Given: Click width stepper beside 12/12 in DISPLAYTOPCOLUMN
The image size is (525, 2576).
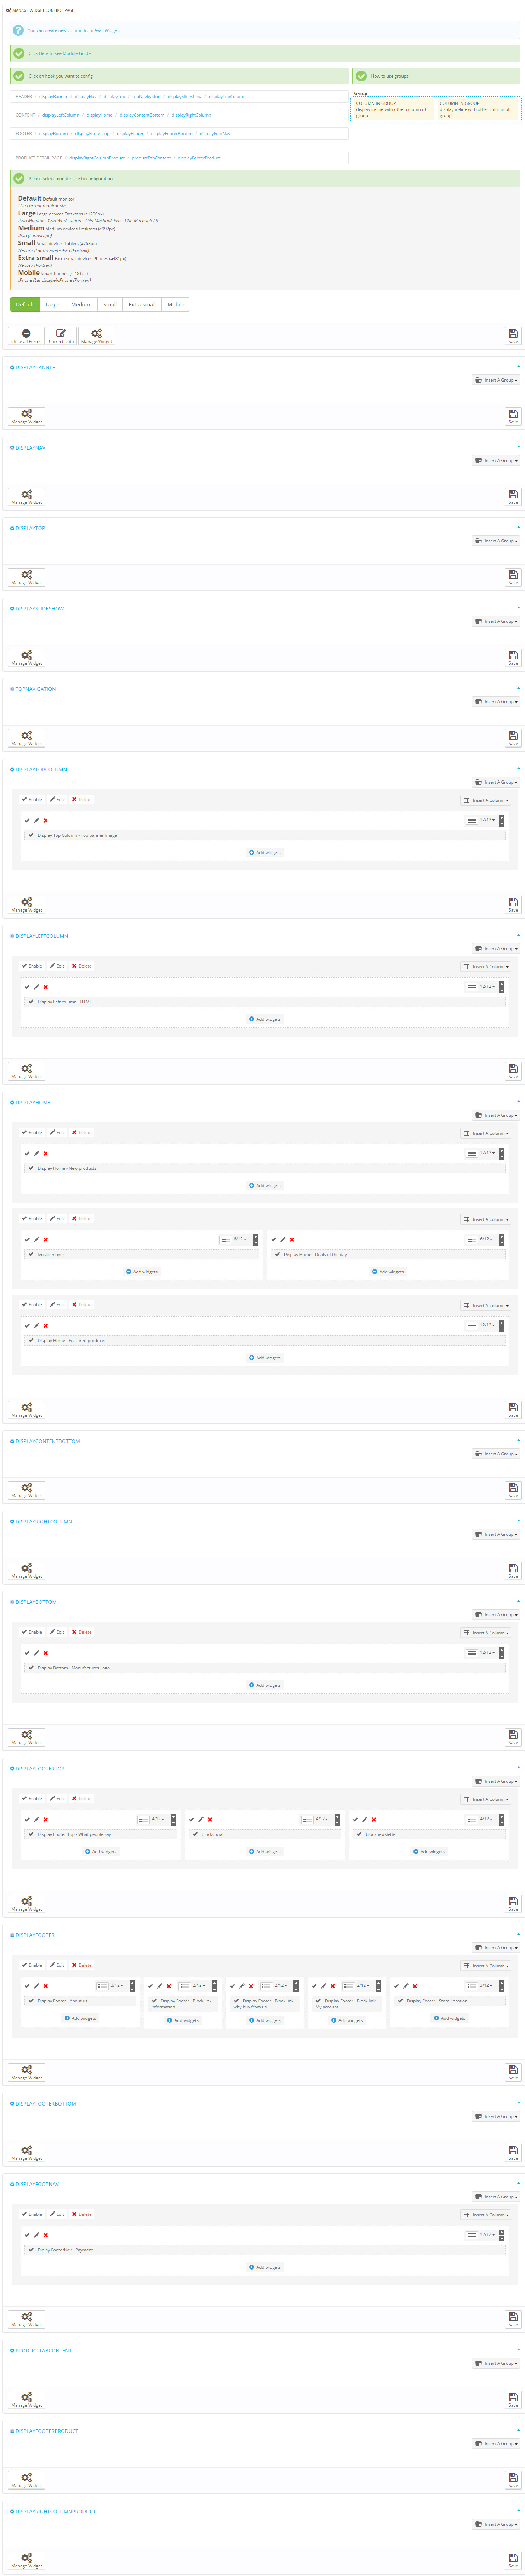Looking at the screenshot, I should (502, 820).
